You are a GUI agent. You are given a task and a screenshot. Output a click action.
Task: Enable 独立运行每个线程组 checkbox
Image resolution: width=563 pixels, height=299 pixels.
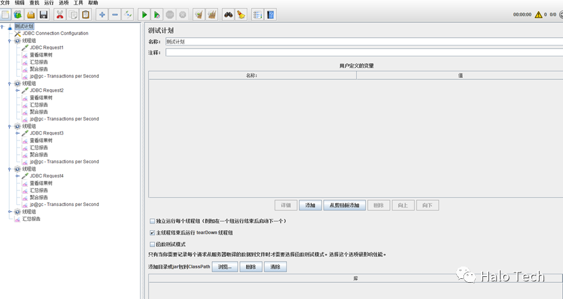tap(152, 221)
